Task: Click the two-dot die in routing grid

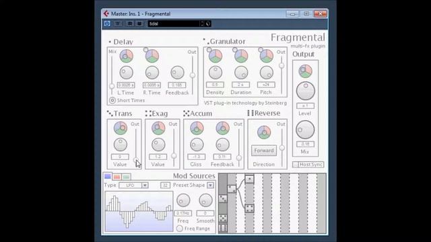Action: click(x=232, y=189)
